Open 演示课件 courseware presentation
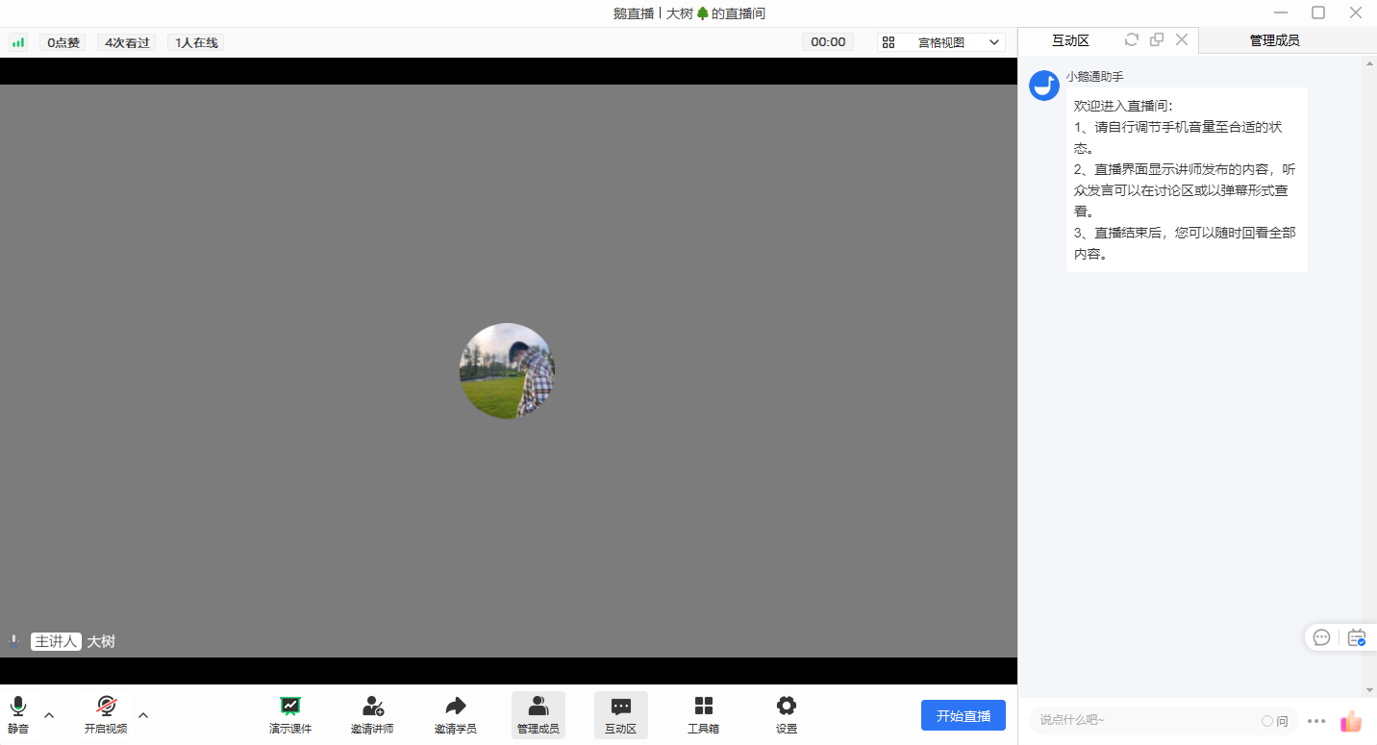 (290, 715)
